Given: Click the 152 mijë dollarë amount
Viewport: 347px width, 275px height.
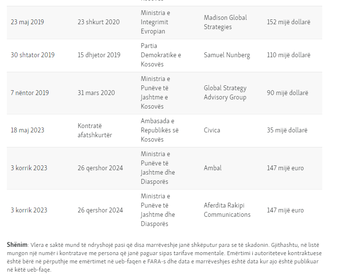Looking at the screenshot, I should pyautogui.click(x=288, y=22).
